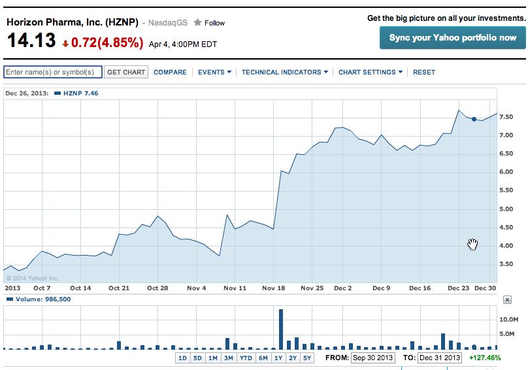This screenshot has height=370, width=528.
Task: Click the Dec 2 axis label
Action: (x=343, y=288)
